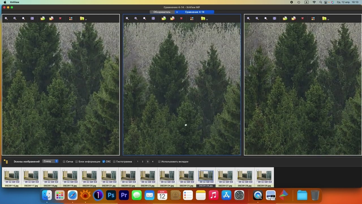Click move-to-folder icon in middle pane
This screenshot has width=362, height=204.
point(172,18)
